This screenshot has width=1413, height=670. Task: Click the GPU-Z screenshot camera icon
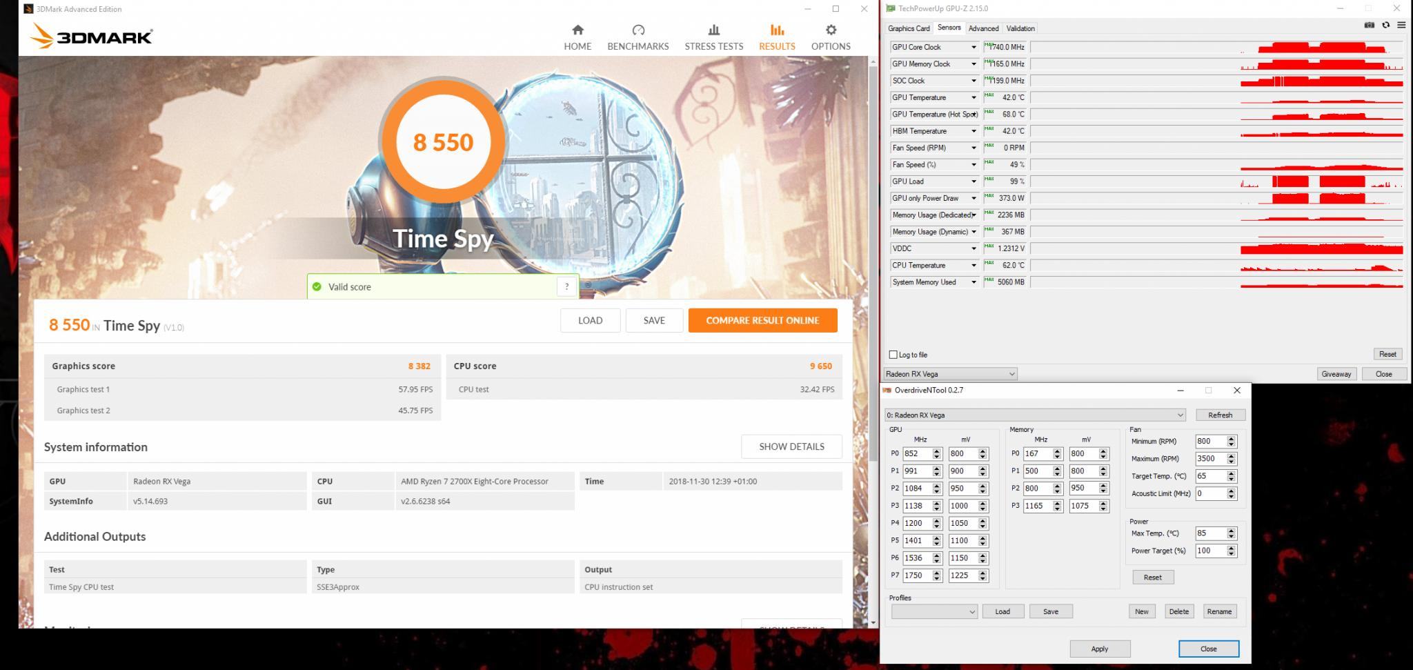click(1369, 26)
